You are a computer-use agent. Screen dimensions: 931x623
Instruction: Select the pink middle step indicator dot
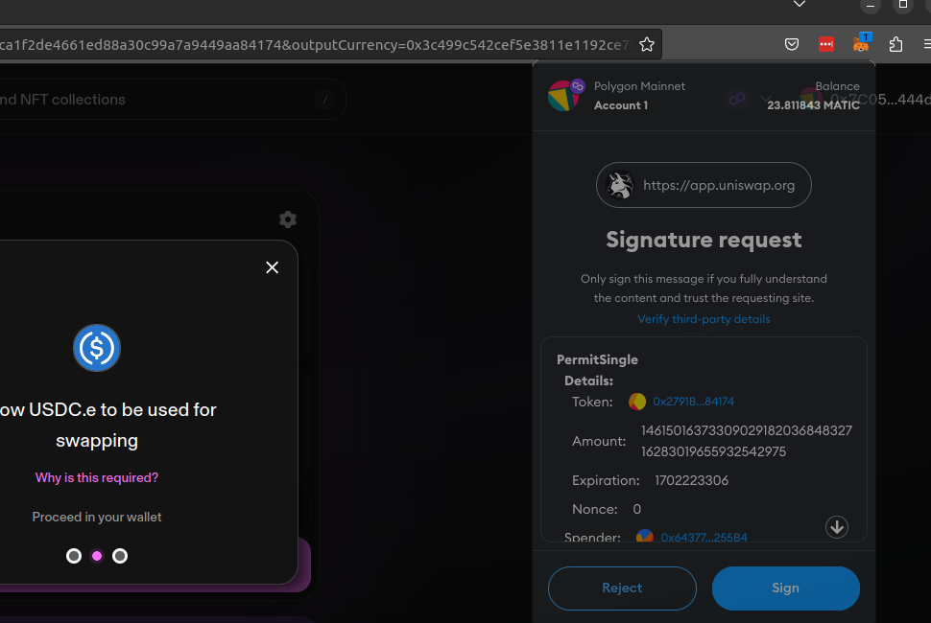97,556
